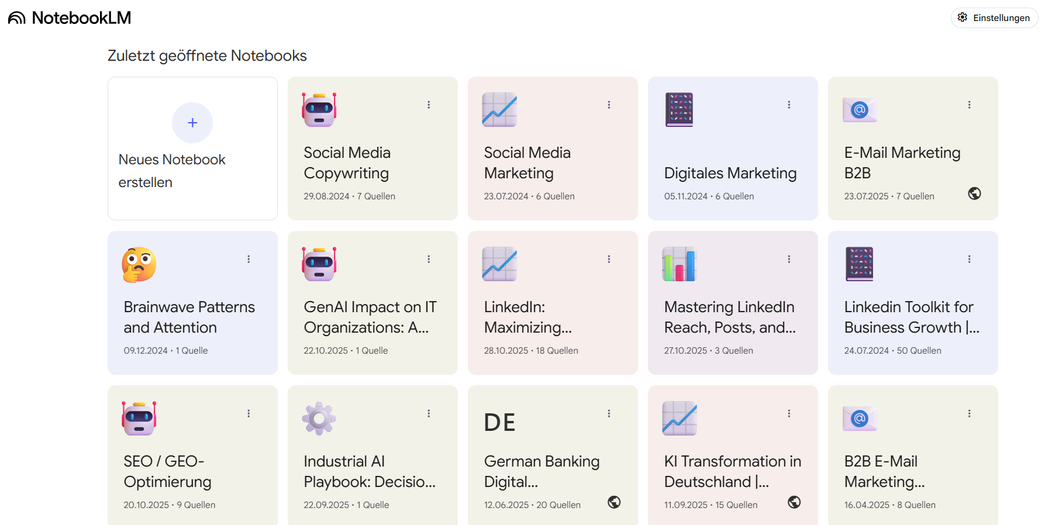The image size is (1045, 525).
Task: Open options menu for Social Media Copywriting
Action: click(x=429, y=105)
